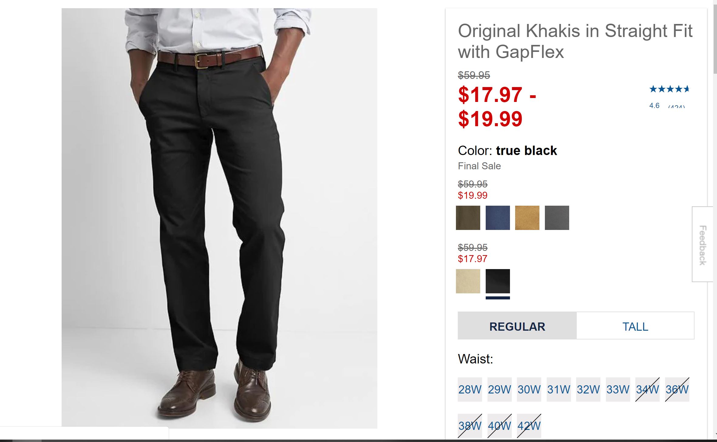Click the crossed-out 42W waist size
The image size is (717, 442).
point(529,426)
